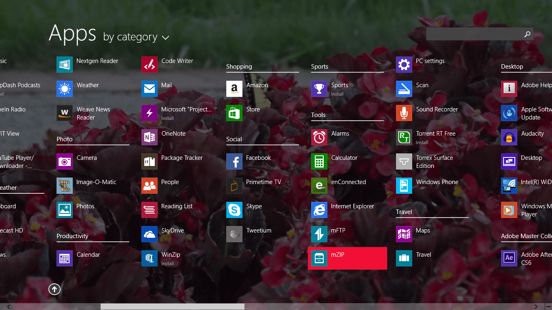Click the Microsoft "Project..." lightning icon
Screen dimensions: 552x310
coord(150,113)
